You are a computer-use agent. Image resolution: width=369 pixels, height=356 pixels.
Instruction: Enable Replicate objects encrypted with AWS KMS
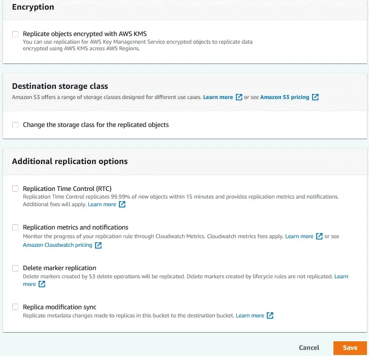pyautogui.click(x=15, y=34)
